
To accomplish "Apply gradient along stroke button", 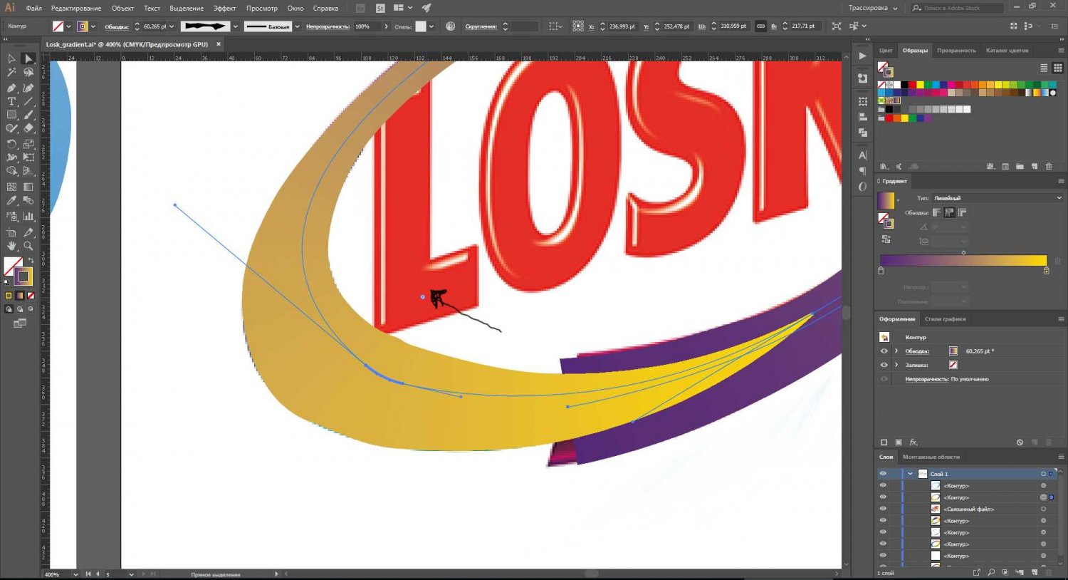I will [x=950, y=212].
